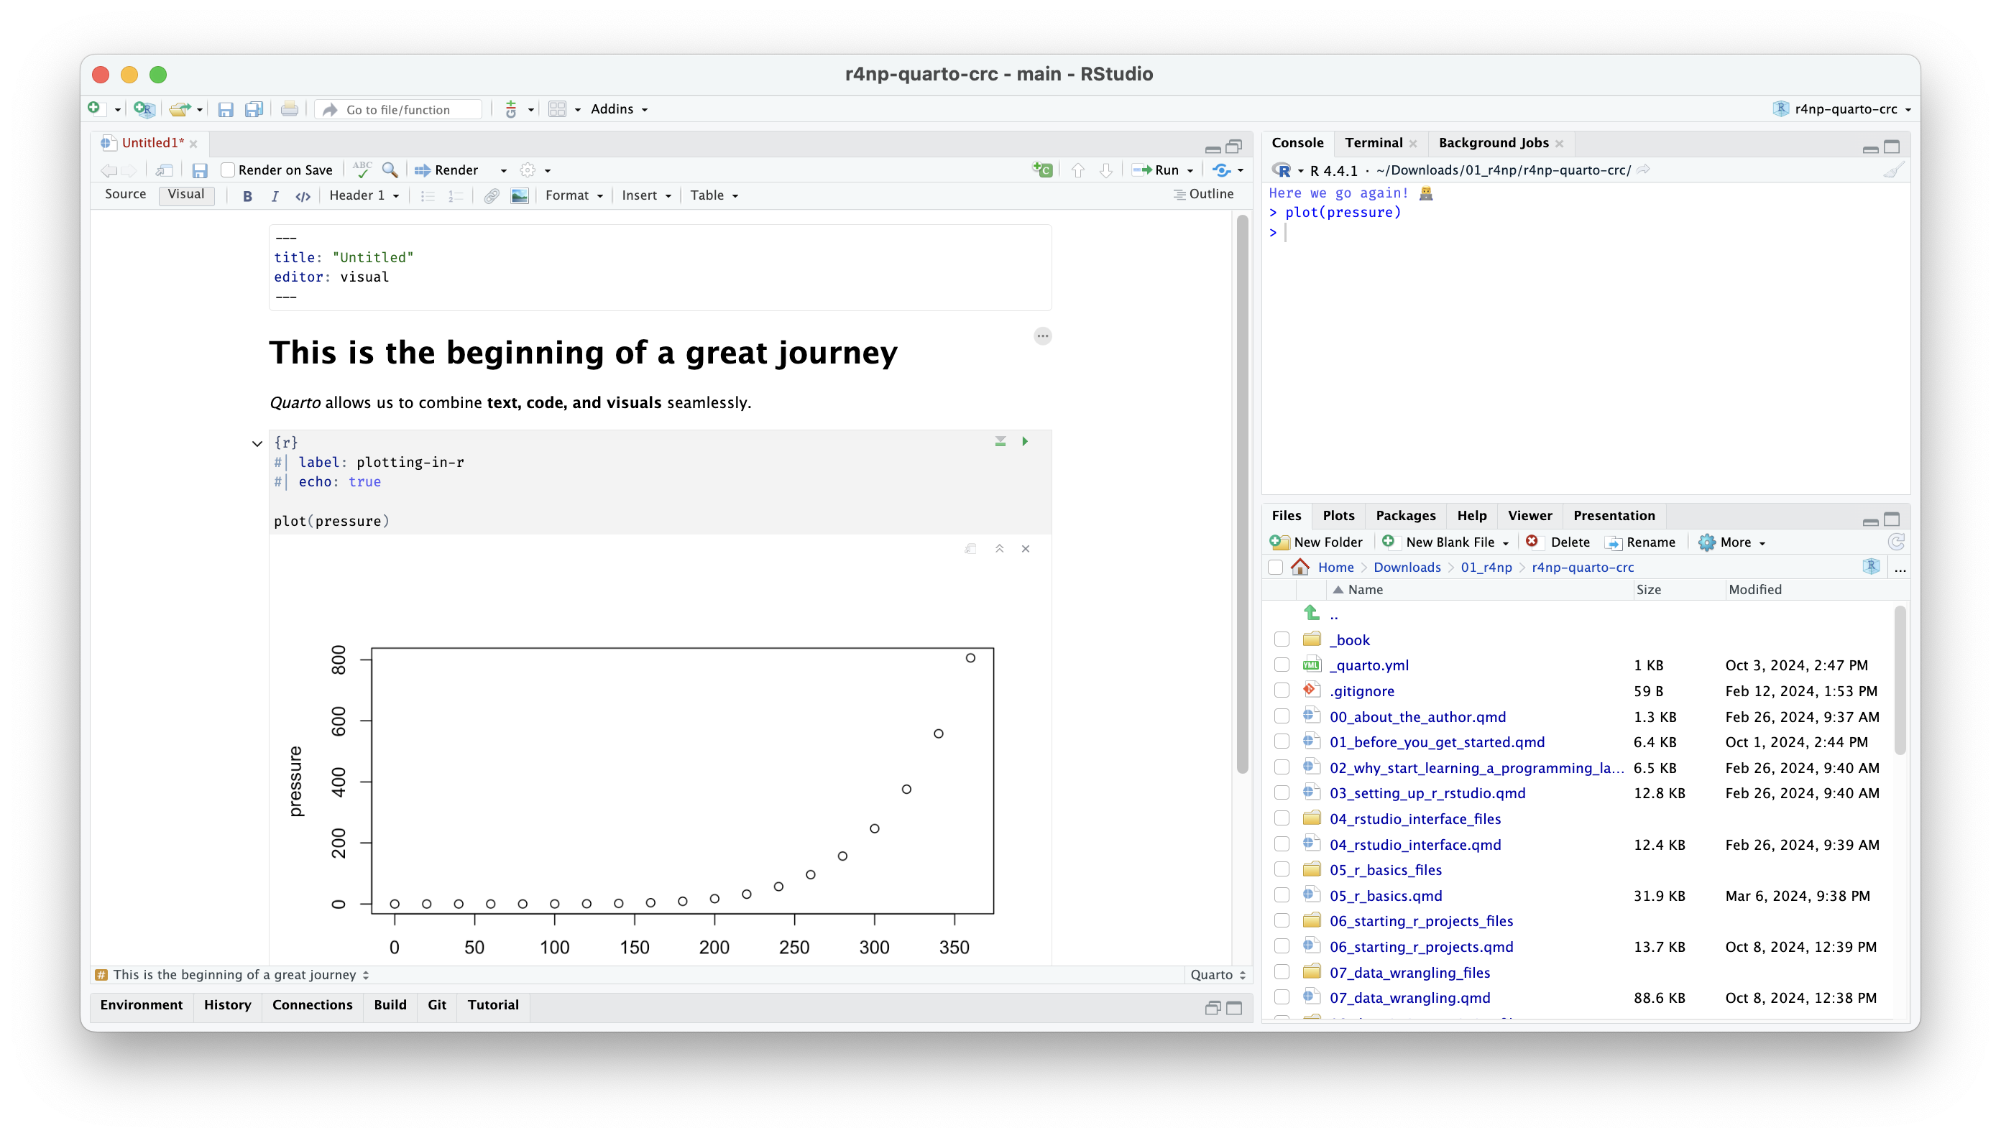Open the Addins dropdown
Screen dimensions: 2001x1138
(x=619, y=108)
